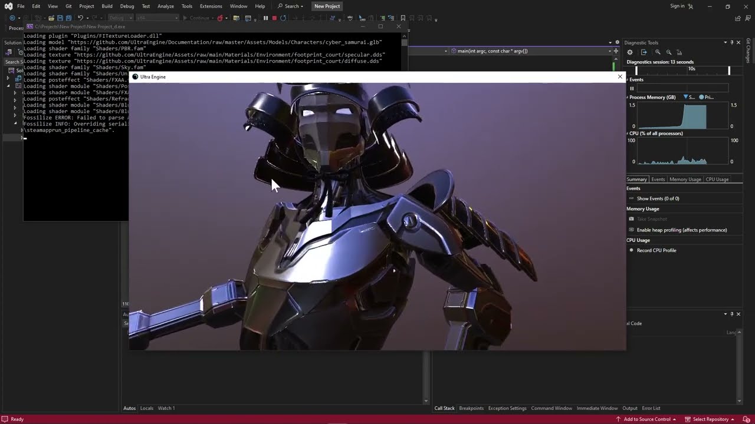
Task: Zoom out on the diagnostics timeline
Action: point(669,52)
